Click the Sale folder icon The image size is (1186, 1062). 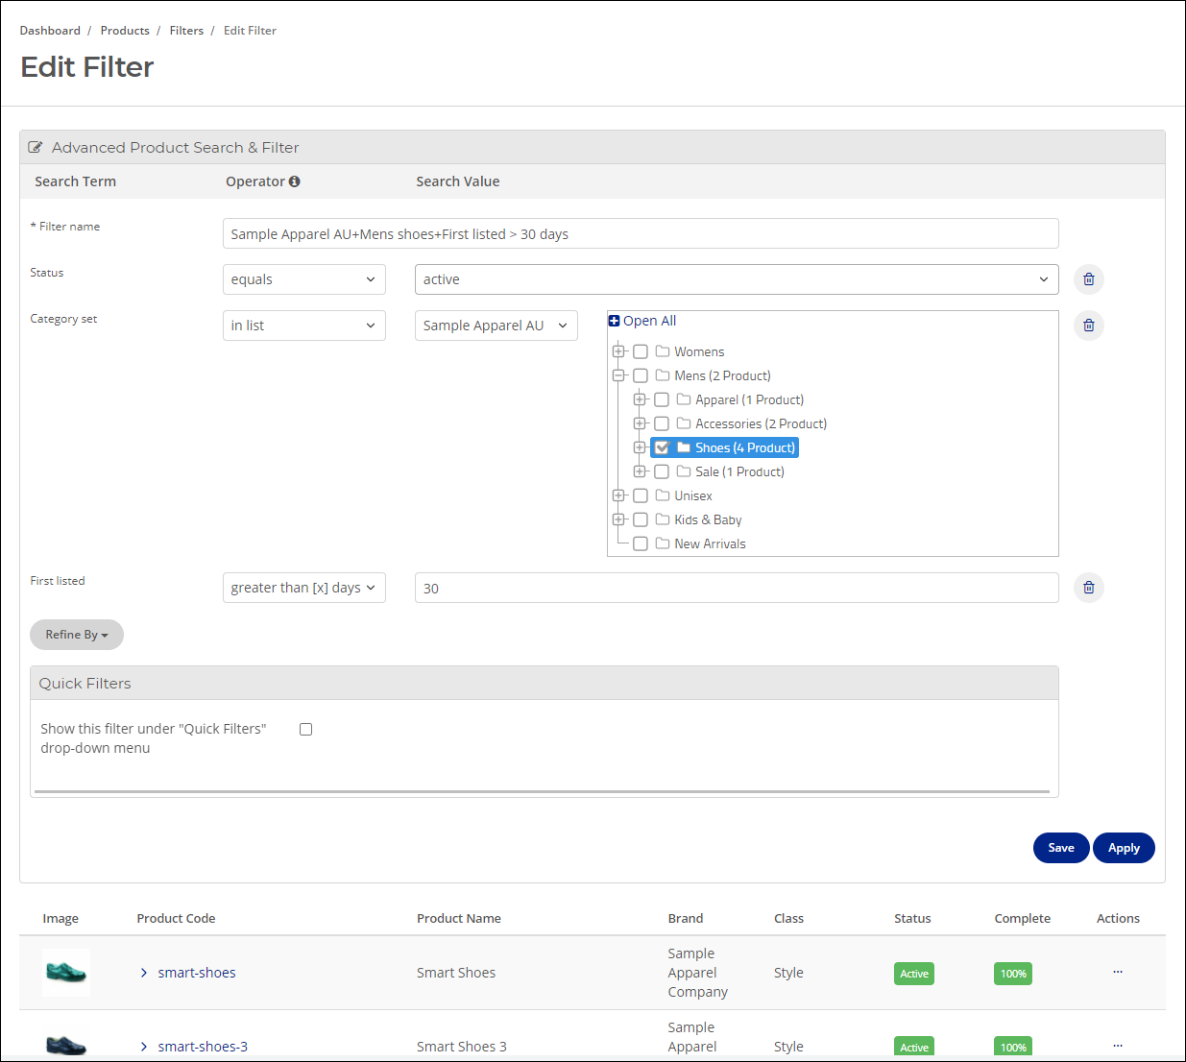[x=684, y=471]
